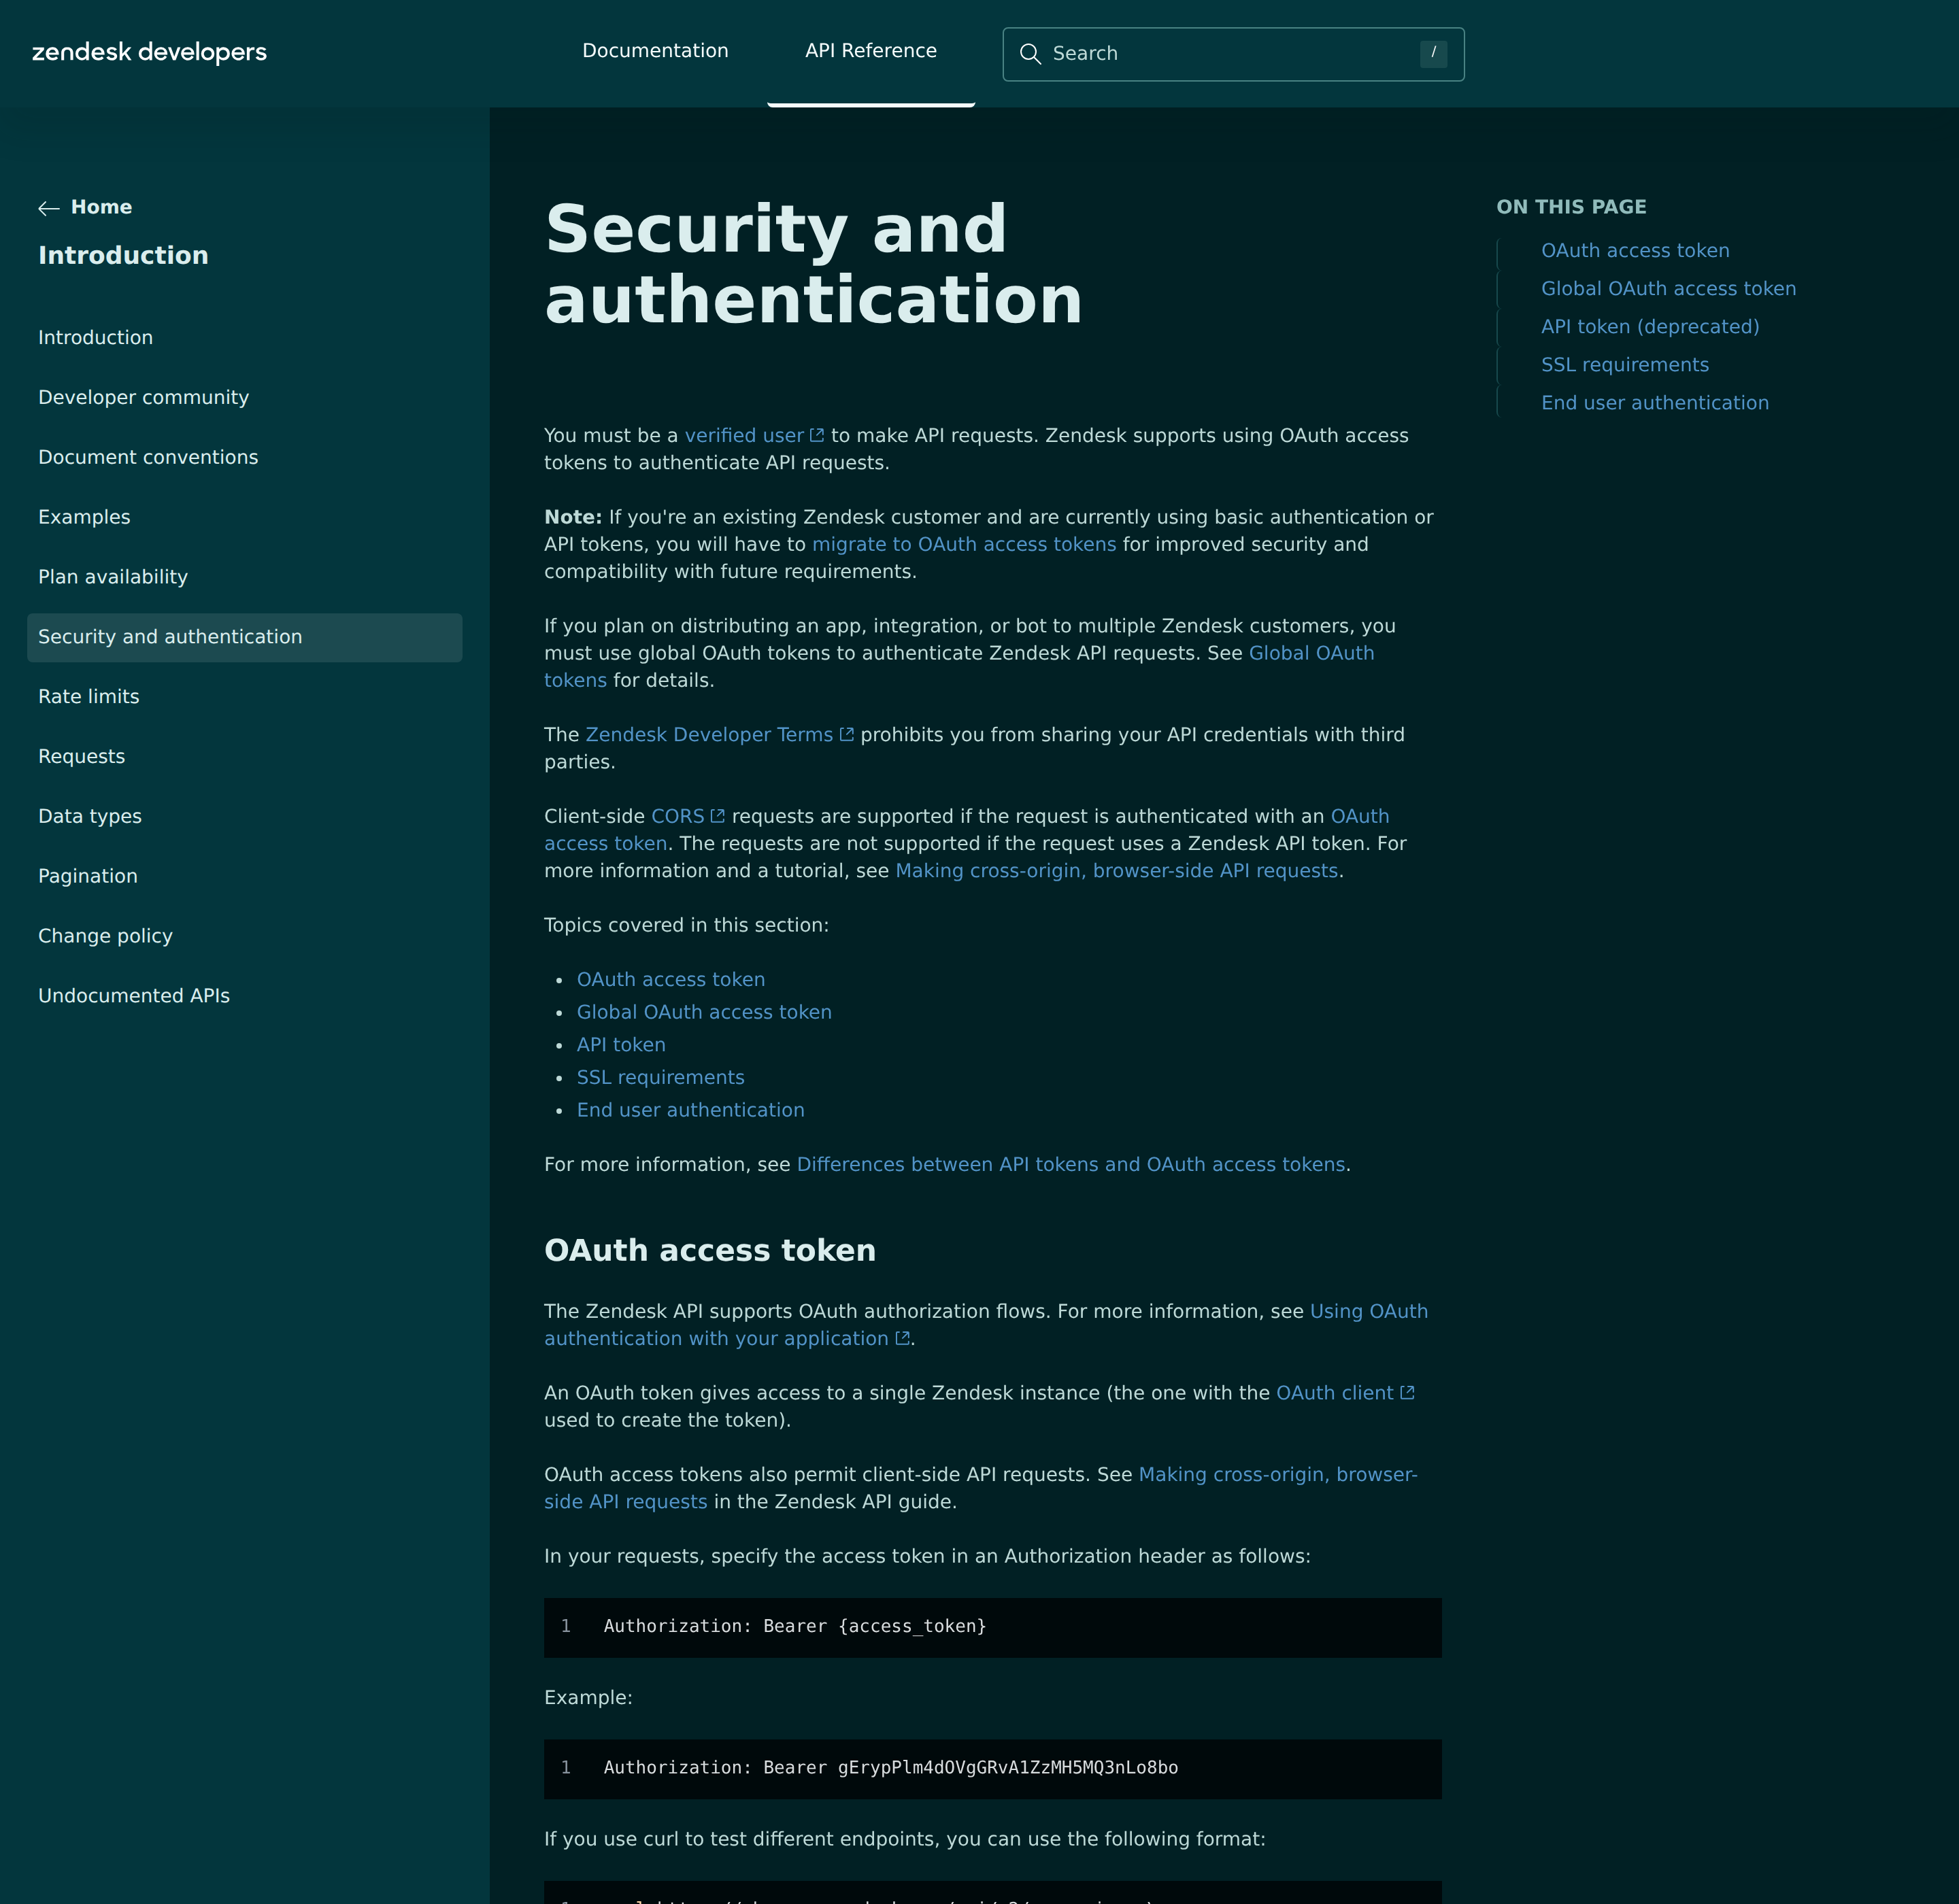This screenshot has height=1904, width=1959.
Task: Jump to End user authentication in On This Page
Action: click(x=1655, y=402)
